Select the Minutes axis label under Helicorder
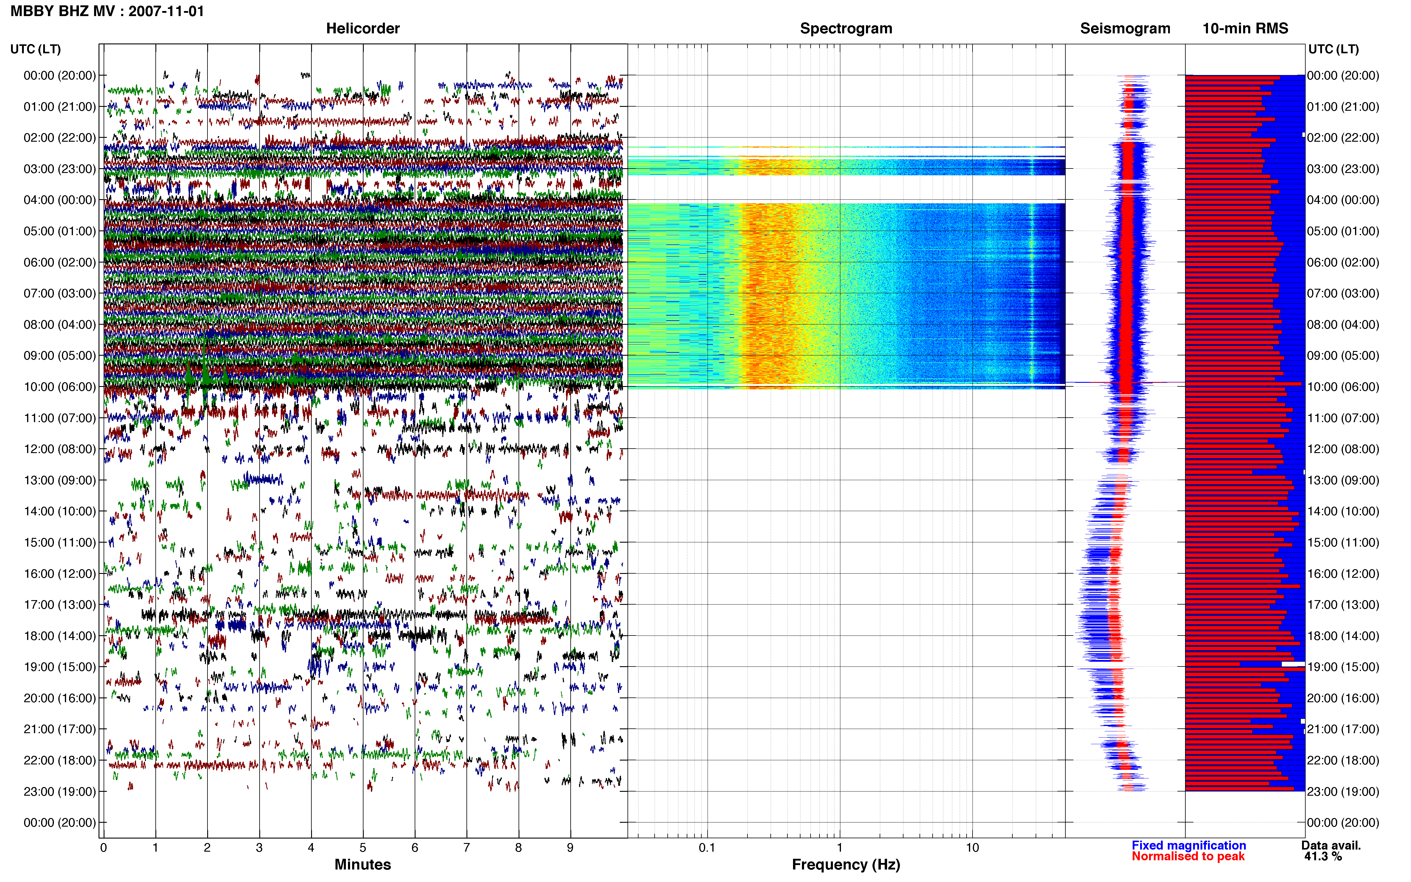 [x=363, y=864]
